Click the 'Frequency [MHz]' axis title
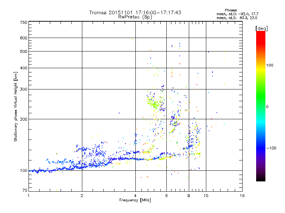 [x=135, y=200]
